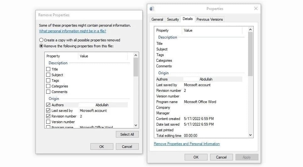Open the Previous Versions tab
The width and height of the screenshot is (303, 167).
210,19
